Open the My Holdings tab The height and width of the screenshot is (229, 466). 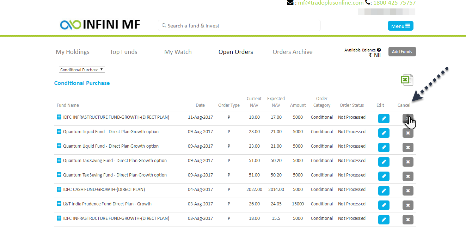click(73, 52)
